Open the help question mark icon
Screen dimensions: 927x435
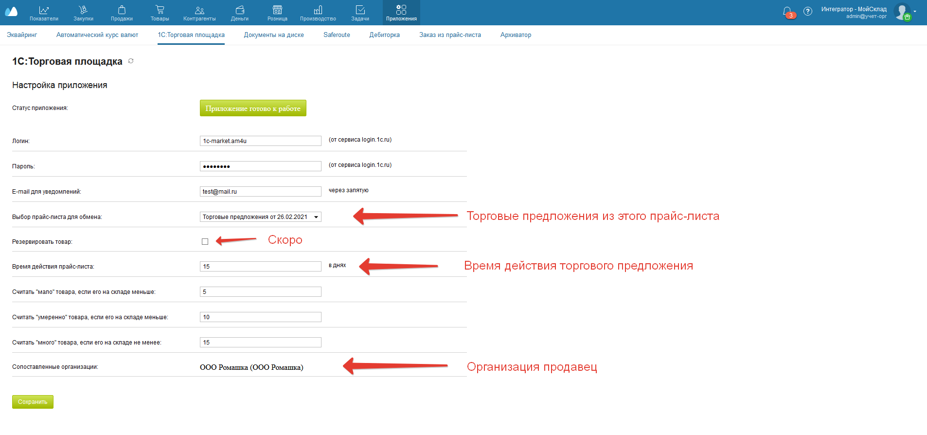[x=808, y=11]
